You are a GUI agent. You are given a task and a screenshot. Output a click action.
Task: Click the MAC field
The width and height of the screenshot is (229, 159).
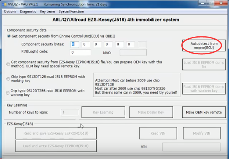133,53
